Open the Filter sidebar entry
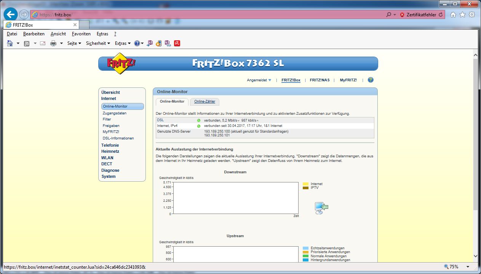Image resolution: width=481 pixels, height=274 pixels. 107,119
